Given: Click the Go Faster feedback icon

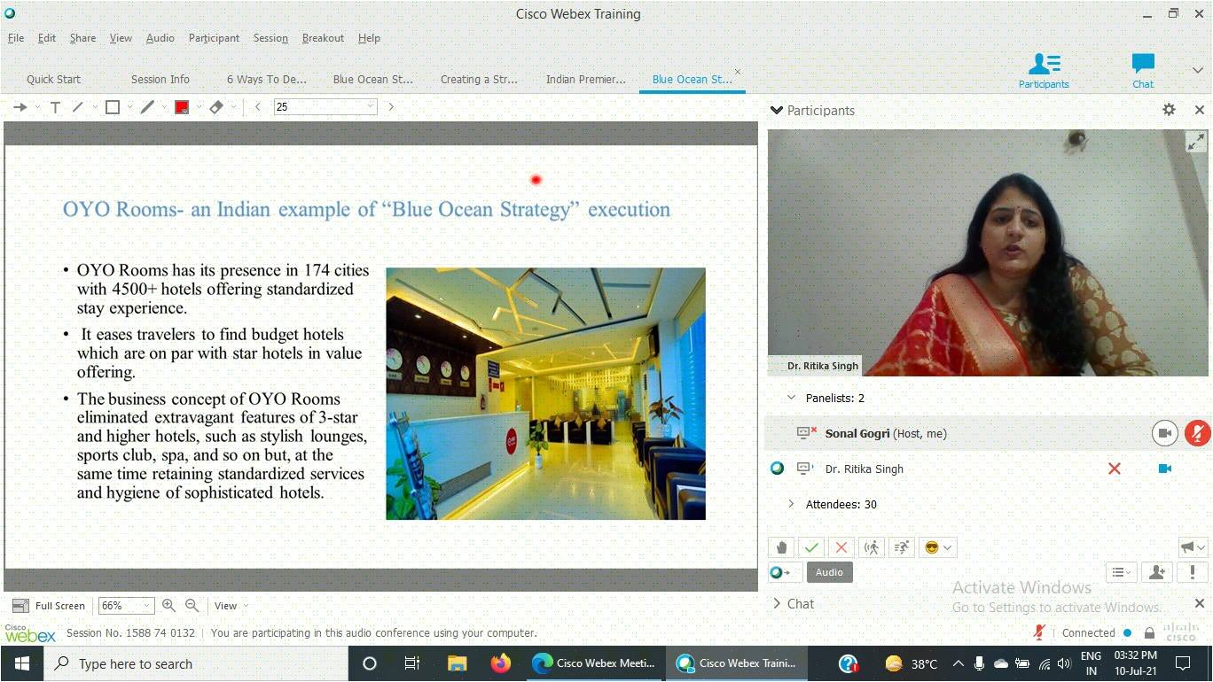Looking at the screenshot, I should [902, 547].
